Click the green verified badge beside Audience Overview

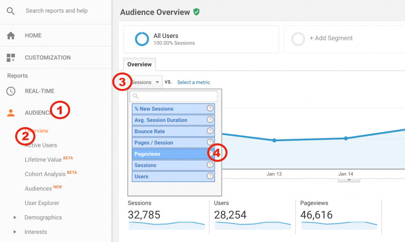pyautogui.click(x=197, y=12)
